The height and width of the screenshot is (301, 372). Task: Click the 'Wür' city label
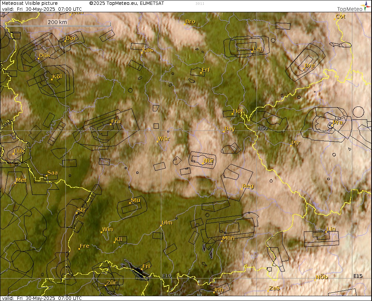pos(164,139)
